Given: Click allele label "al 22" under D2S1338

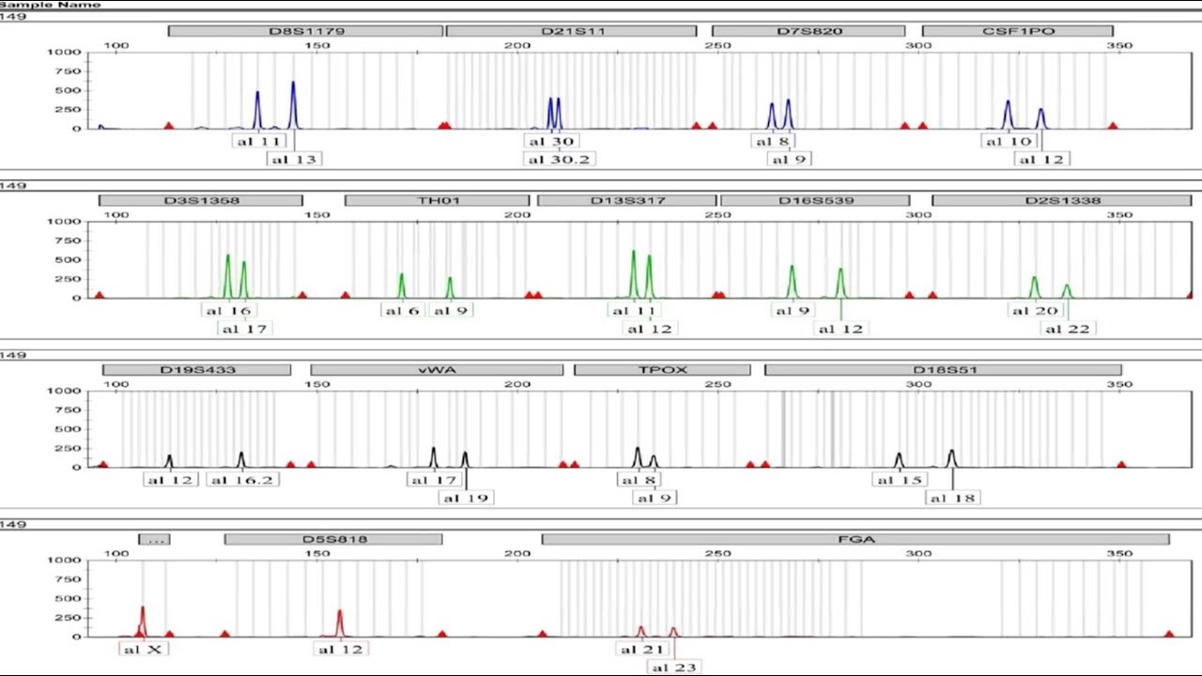Looking at the screenshot, I should (x=1068, y=329).
